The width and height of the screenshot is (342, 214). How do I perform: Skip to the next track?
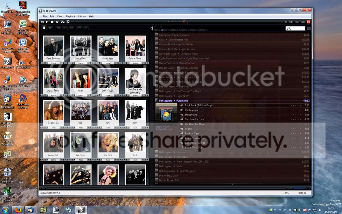click(57, 22)
